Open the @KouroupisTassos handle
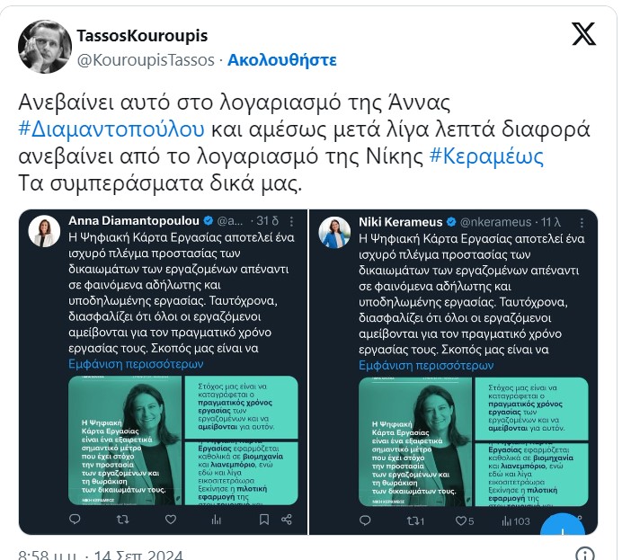Viewport: 622px width, 560px height. click(x=146, y=60)
